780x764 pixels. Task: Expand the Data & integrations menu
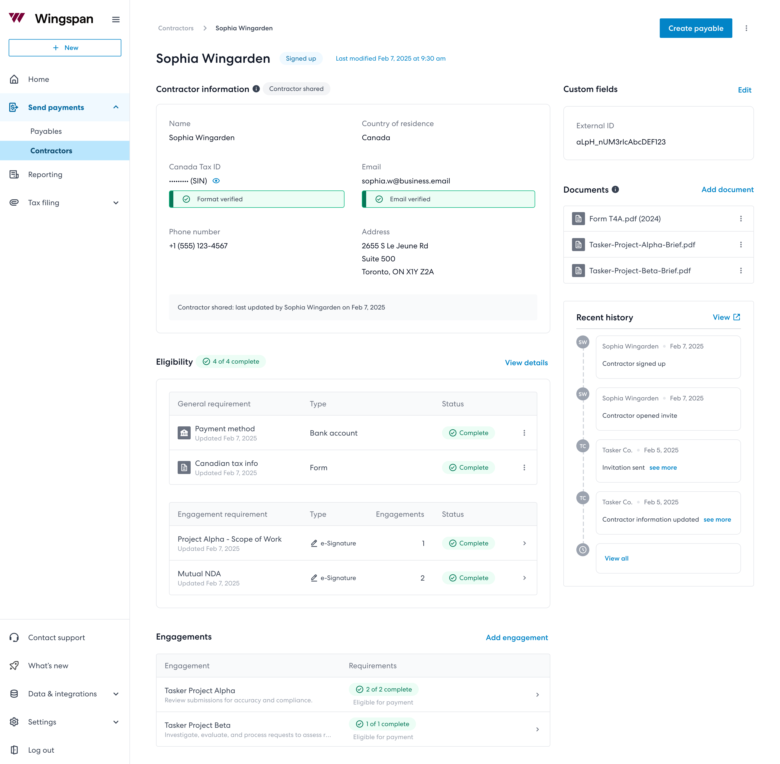click(x=116, y=694)
